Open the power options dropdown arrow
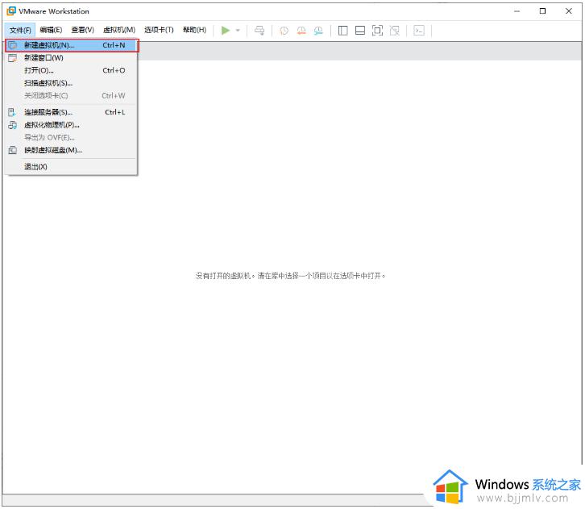This screenshot has width=585, height=509. pos(238,30)
